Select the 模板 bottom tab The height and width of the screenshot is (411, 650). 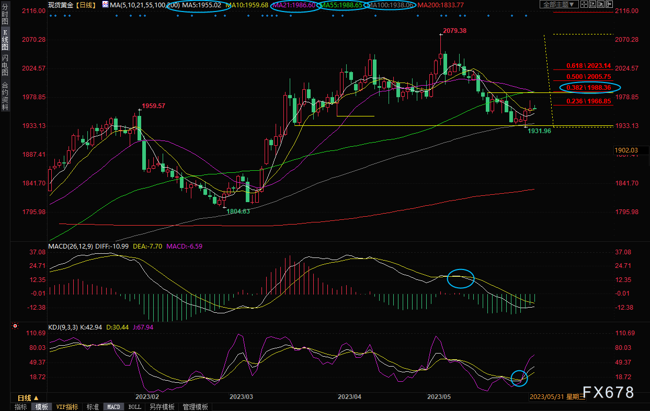(41, 407)
